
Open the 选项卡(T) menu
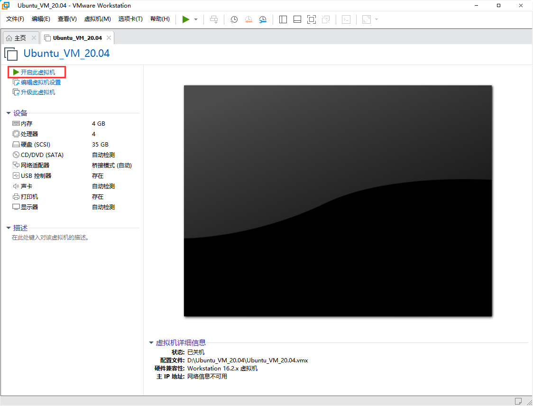[x=130, y=18]
